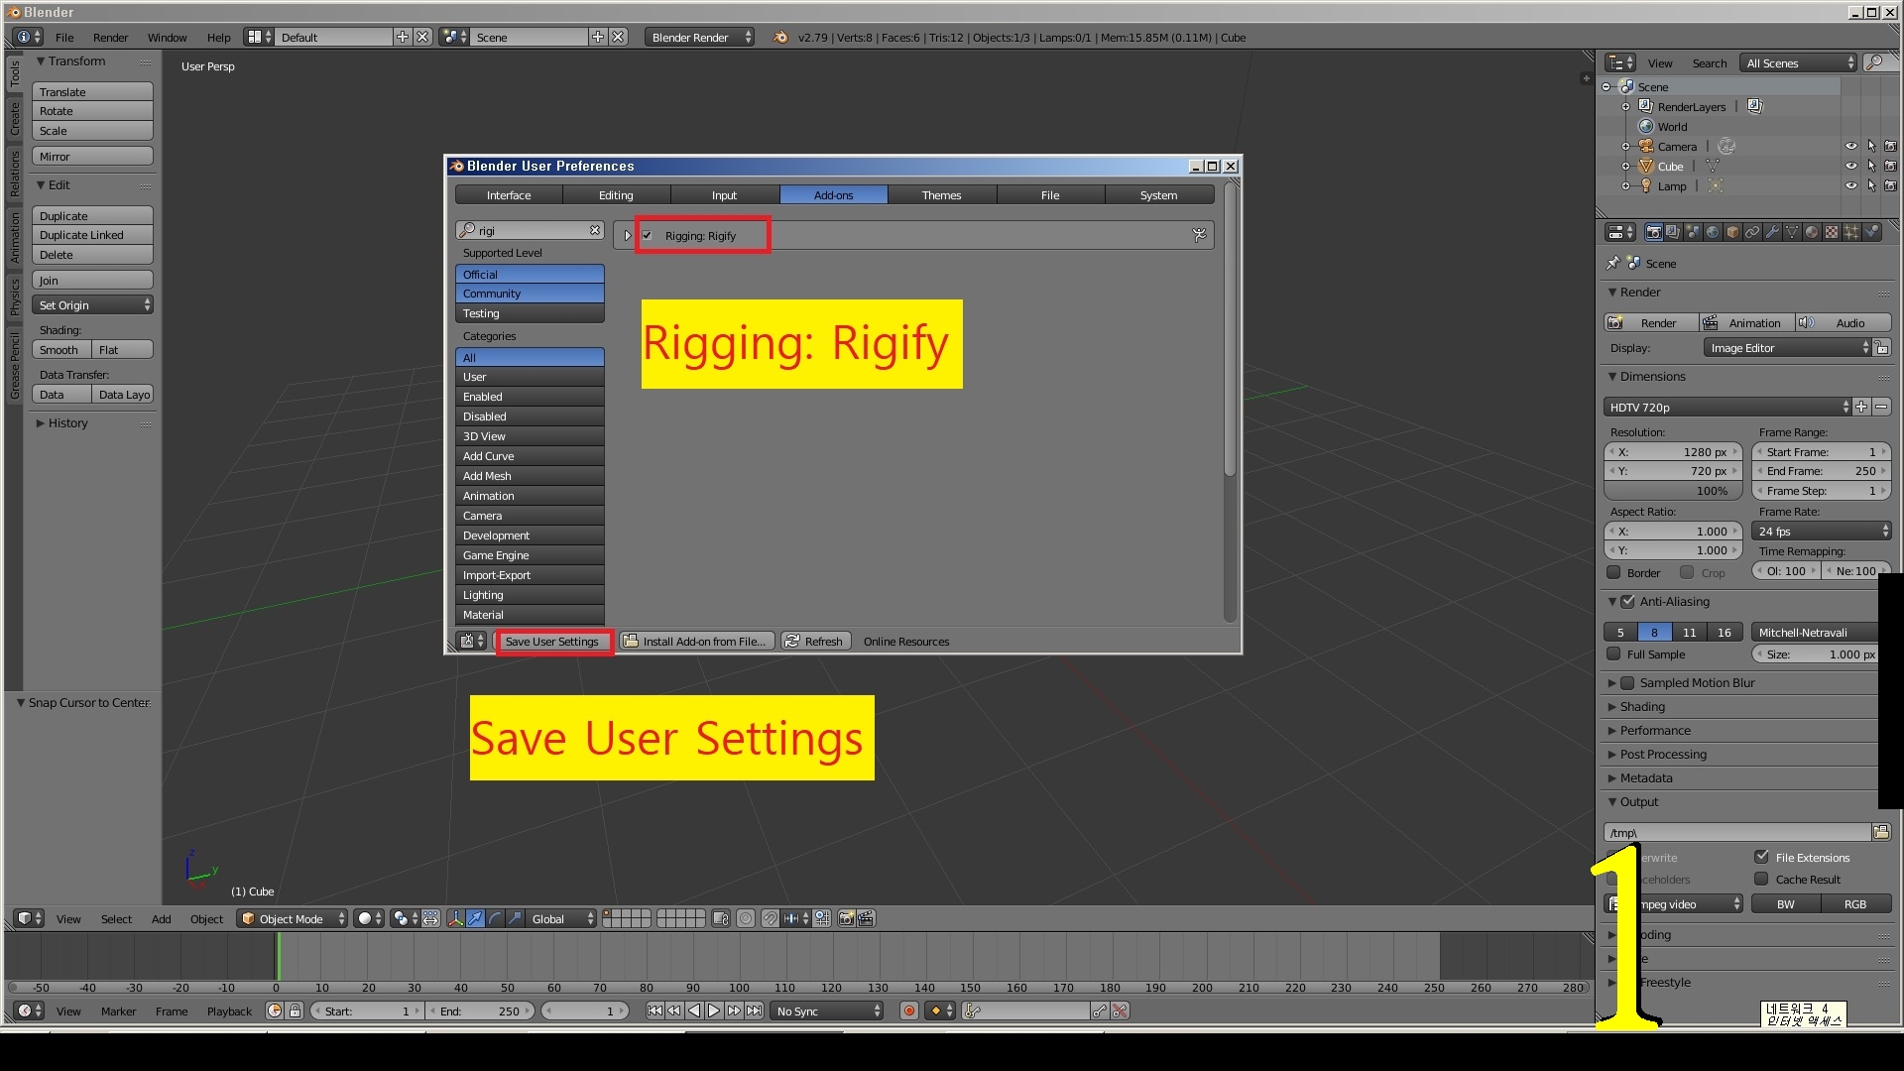The height and width of the screenshot is (1071, 1904).
Task: Open Modifiers properties tab wrench icon
Action: (1772, 232)
